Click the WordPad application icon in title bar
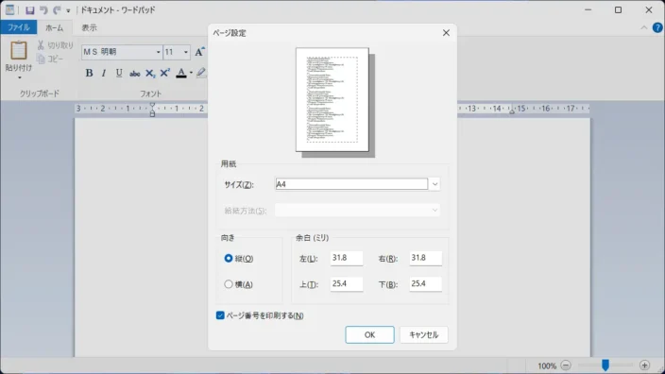The image size is (665, 374). (9, 9)
